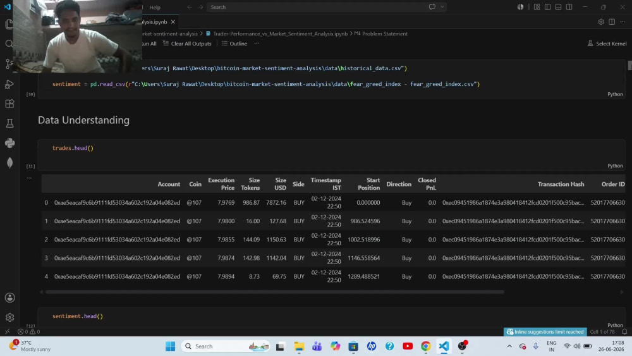Click Start Position value 1289.488521
Image resolution: width=632 pixels, height=356 pixels.
click(363, 276)
